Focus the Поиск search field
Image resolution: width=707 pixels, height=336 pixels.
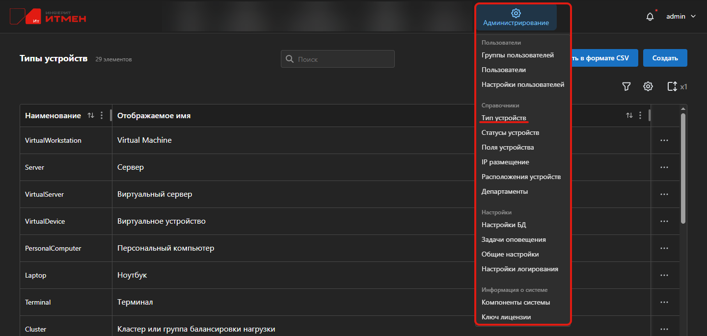338,59
